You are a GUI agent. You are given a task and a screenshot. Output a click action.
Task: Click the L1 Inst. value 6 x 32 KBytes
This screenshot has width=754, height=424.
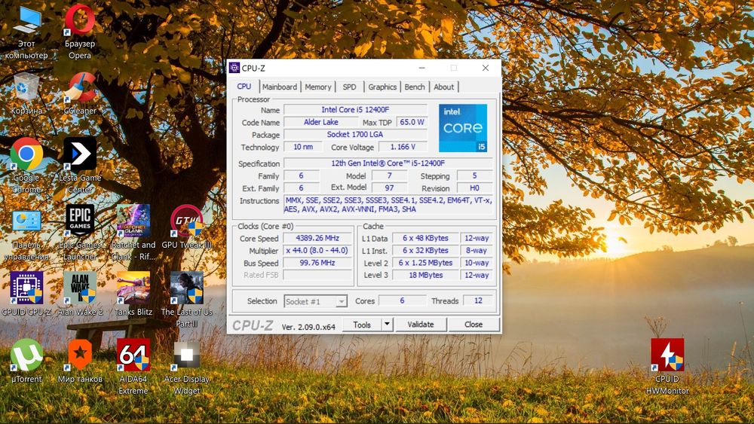425,251
